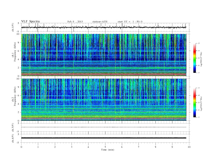This screenshot has height=165, width=213.
Task: Click the "-7" tick on ch.2 colorbar
Action: [198, 117]
